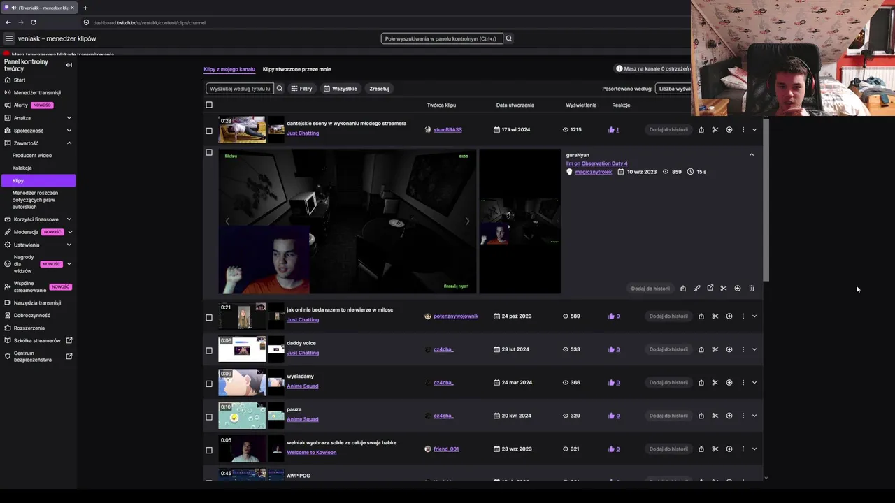Screen dimensions: 895x503
Task: Collapse the Panel kontrolny twórcy sidebar arrow
Action: (69, 65)
